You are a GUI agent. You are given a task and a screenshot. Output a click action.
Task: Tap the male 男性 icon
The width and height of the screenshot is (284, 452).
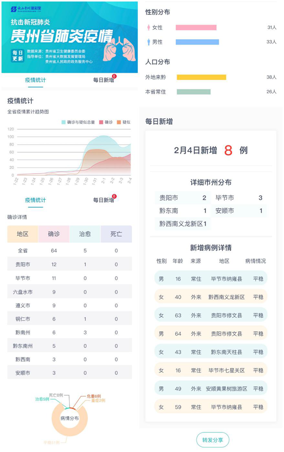click(149, 42)
